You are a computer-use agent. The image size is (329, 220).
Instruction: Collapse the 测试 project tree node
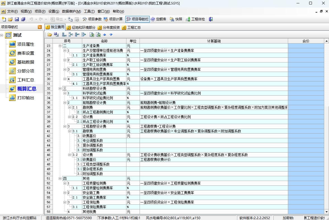[2, 35]
